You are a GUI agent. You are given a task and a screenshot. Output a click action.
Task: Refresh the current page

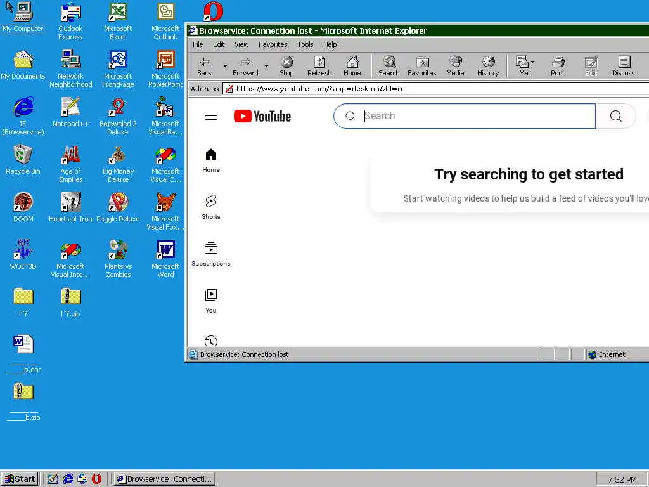point(319,66)
